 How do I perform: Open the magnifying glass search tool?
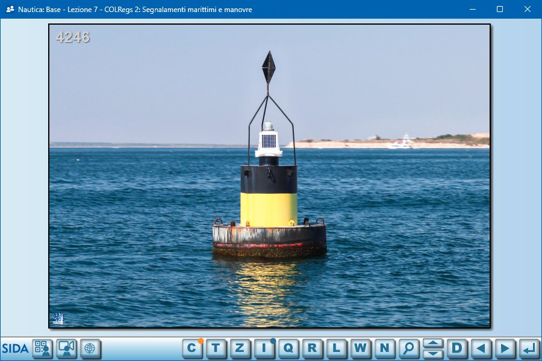coord(408,348)
